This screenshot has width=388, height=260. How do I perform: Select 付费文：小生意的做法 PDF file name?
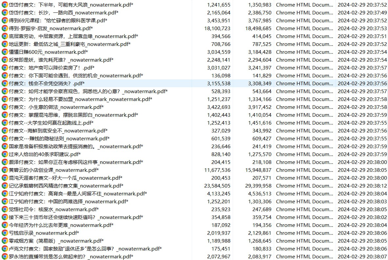click(x=56, y=107)
